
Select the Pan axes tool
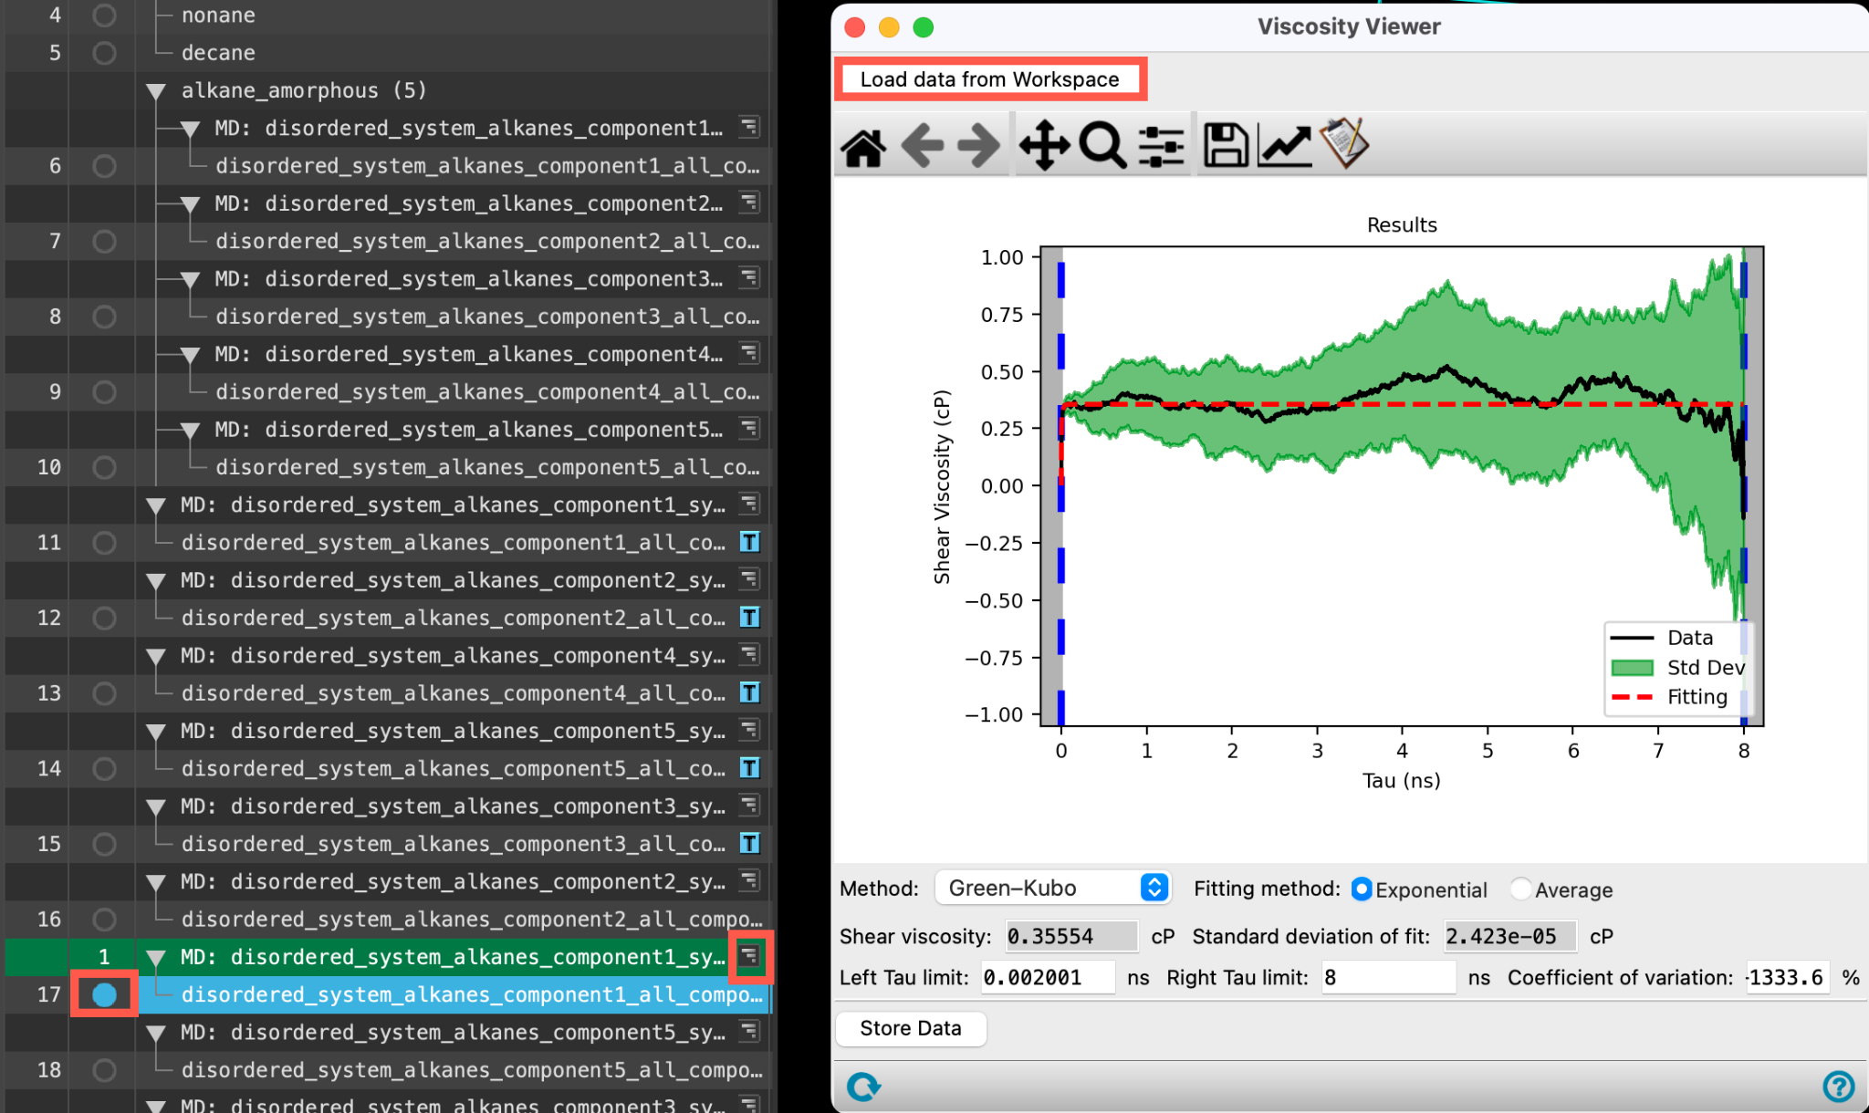pos(1044,146)
